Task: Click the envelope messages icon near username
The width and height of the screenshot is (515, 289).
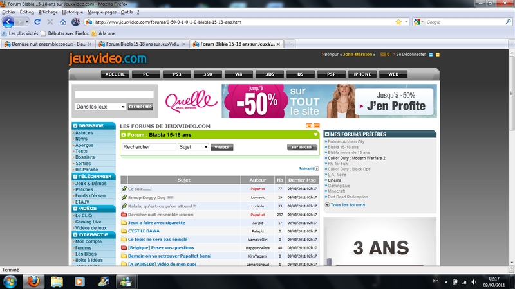Action: point(383,55)
